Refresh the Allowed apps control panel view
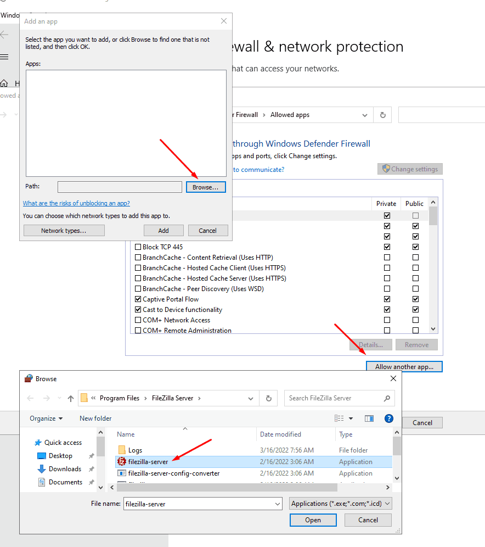The image size is (485, 547). [x=382, y=115]
